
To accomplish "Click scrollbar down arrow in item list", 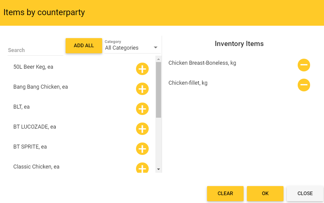I will pos(158,169).
